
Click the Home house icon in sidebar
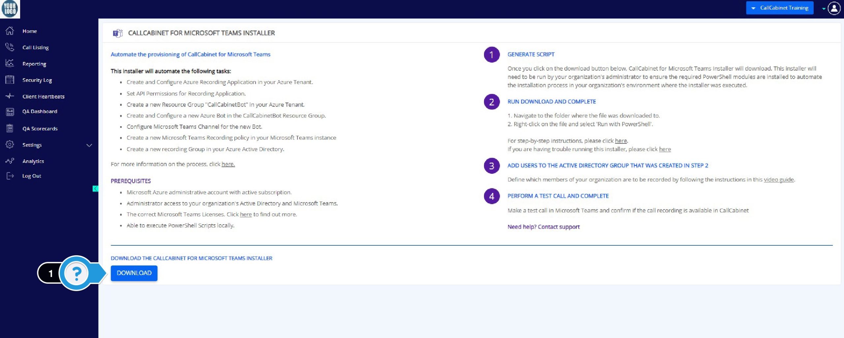[x=10, y=31]
